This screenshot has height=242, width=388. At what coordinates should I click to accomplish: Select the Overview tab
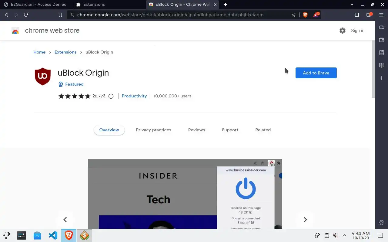tap(109, 130)
